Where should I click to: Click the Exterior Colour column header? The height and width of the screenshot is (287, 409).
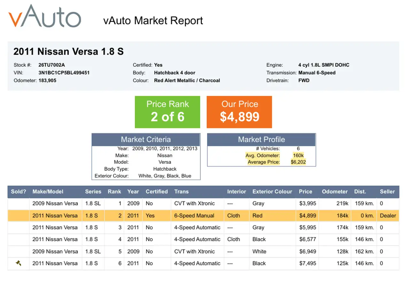click(272, 192)
